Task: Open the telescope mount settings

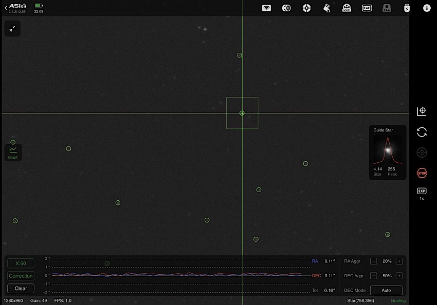Action: (326, 8)
